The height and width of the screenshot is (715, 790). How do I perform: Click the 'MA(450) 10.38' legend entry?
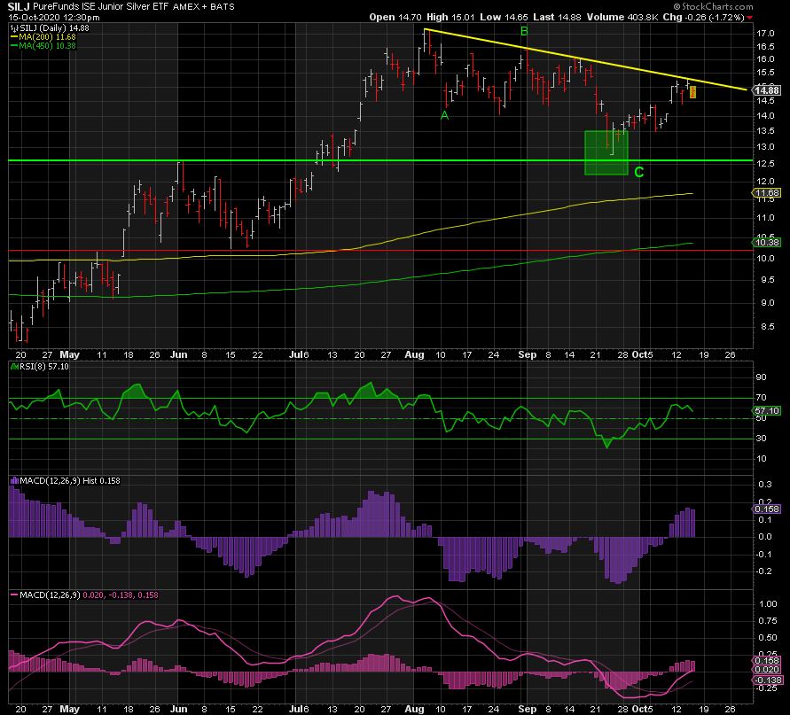point(47,46)
